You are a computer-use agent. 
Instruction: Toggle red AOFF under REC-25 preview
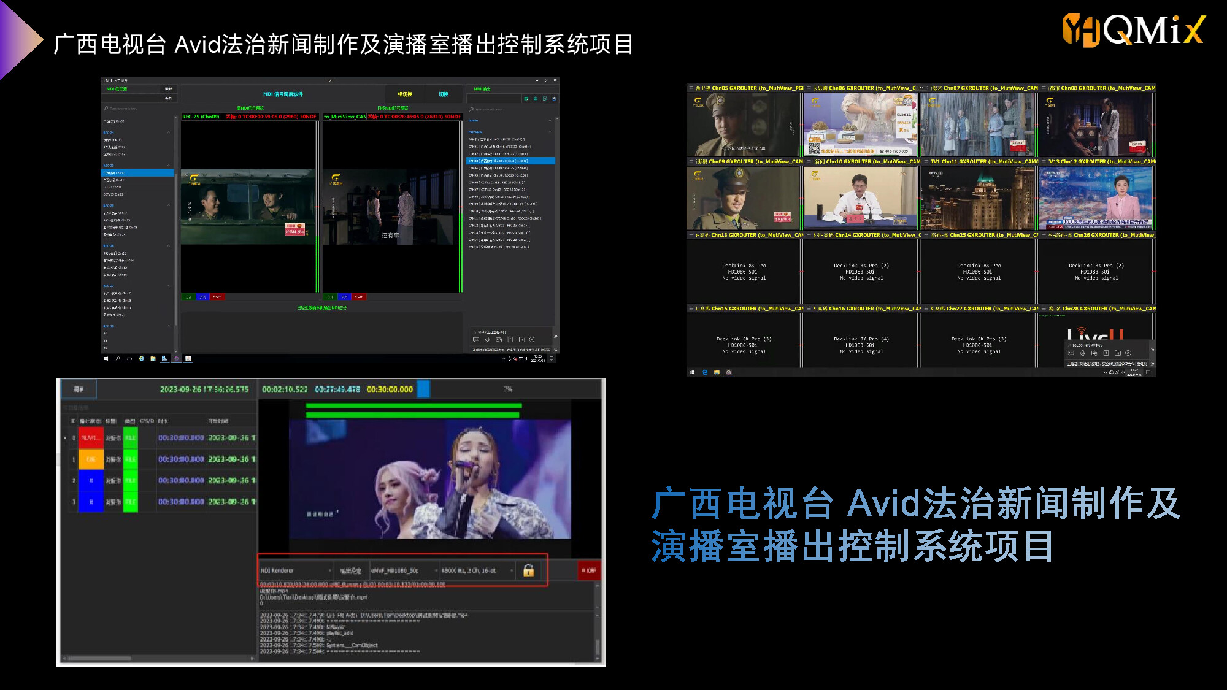(217, 297)
